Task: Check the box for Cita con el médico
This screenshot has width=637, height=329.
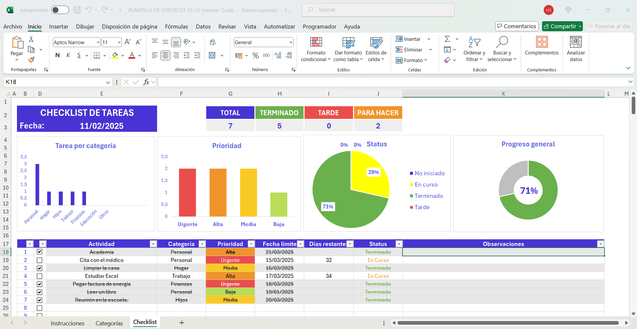Action: pos(40,260)
